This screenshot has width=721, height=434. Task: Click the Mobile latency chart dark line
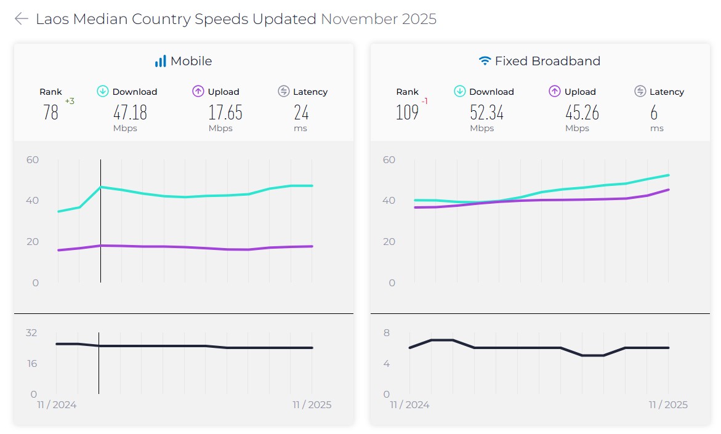tap(185, 346)
